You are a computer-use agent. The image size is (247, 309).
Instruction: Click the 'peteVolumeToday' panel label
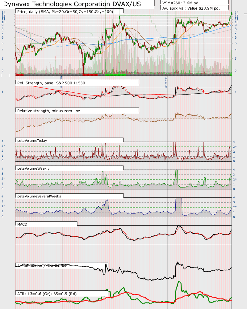click(x=32, y=141)
